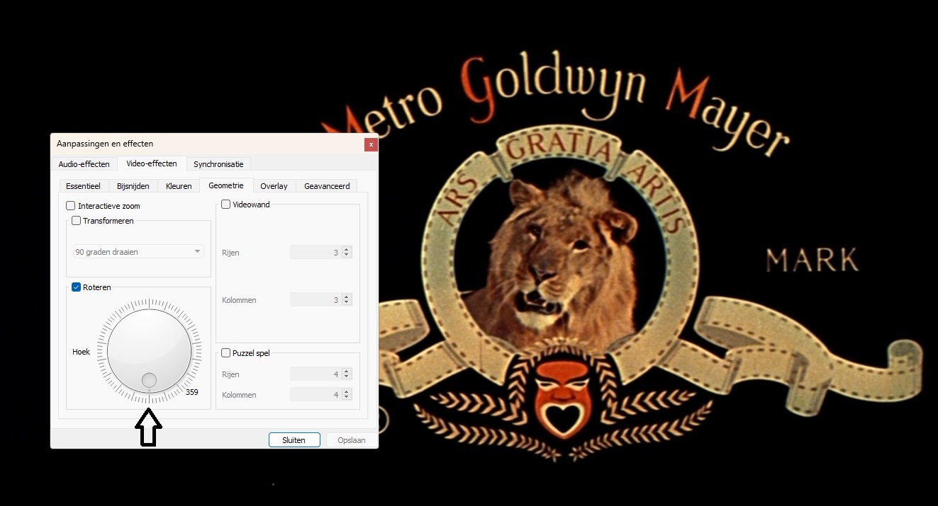This screenshot has width=938, height=506.
Task: Click the Hoek rotation dial knob
Action: 149,350
